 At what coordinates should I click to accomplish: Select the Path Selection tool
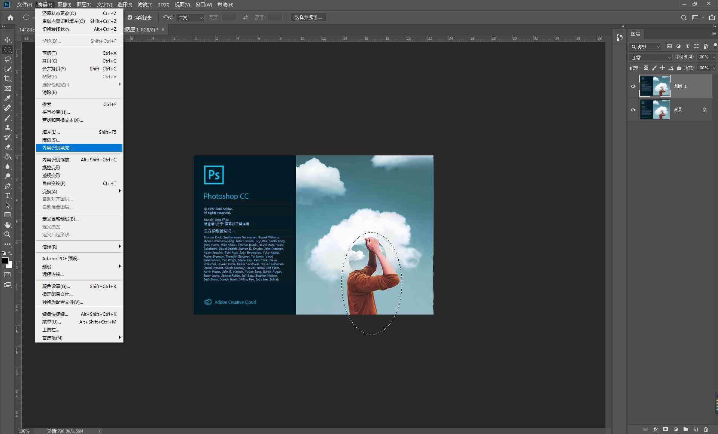[7, 205]
